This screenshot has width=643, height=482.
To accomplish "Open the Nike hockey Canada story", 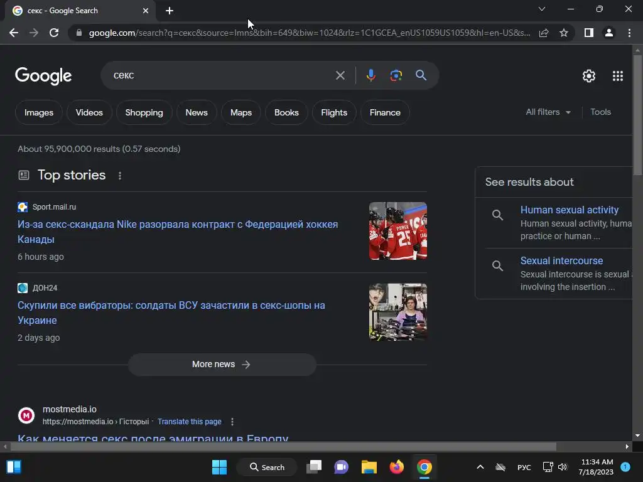I will (x=178, y=232).
